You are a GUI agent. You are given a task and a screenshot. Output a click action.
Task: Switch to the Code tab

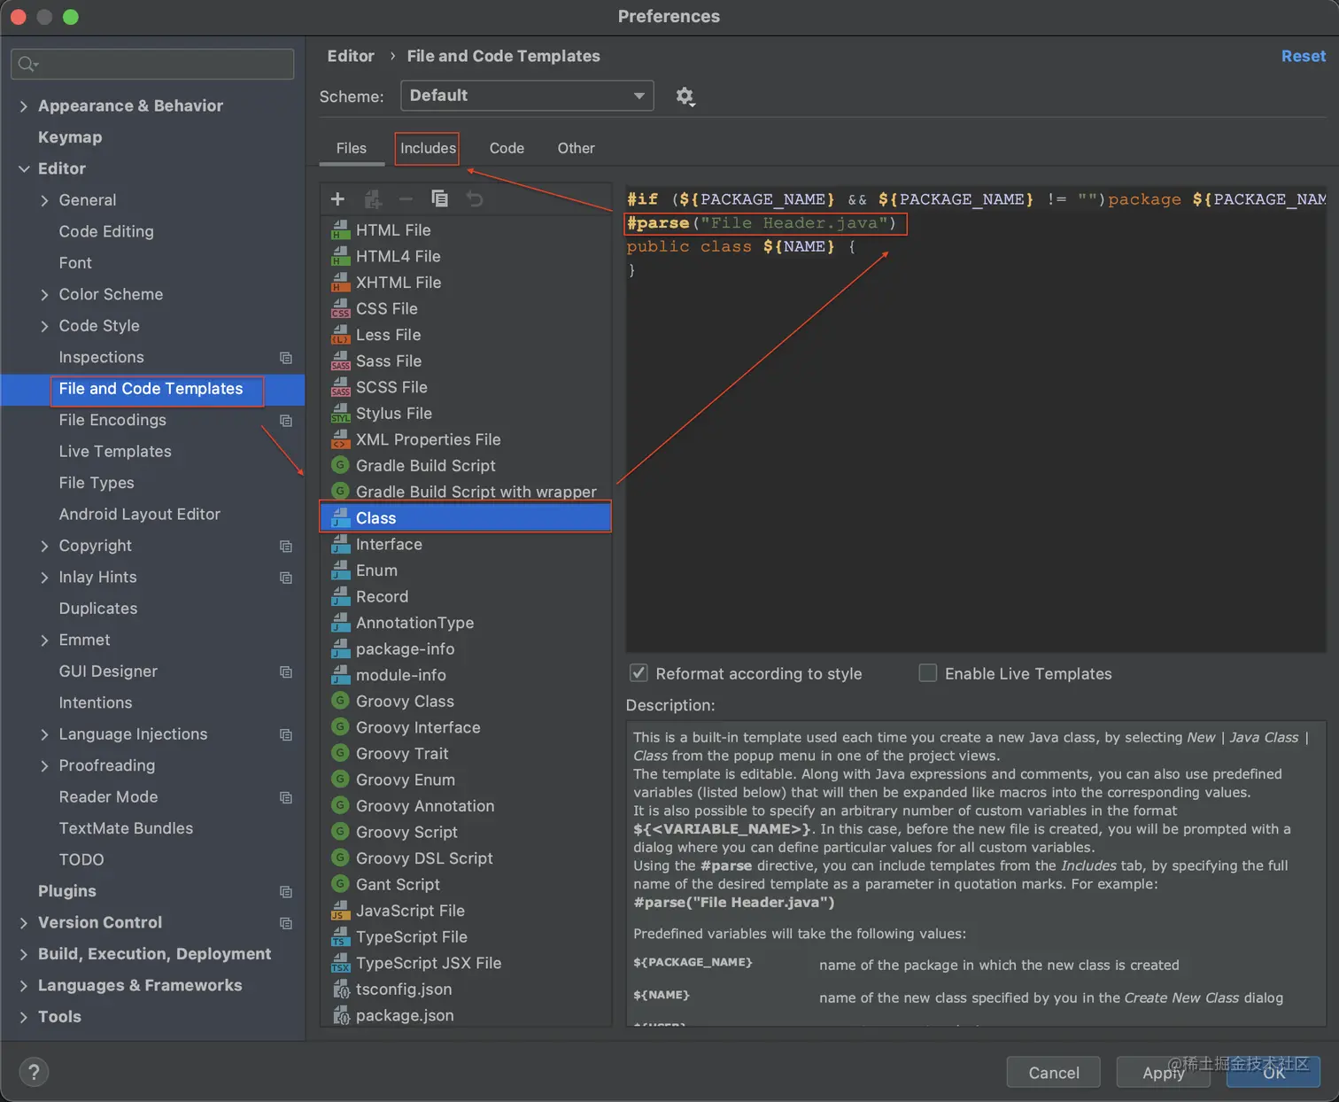[x=507, y=148]
